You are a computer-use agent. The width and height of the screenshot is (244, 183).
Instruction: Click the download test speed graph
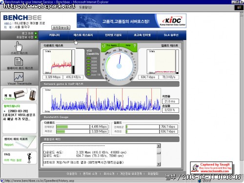click(57, 61)
